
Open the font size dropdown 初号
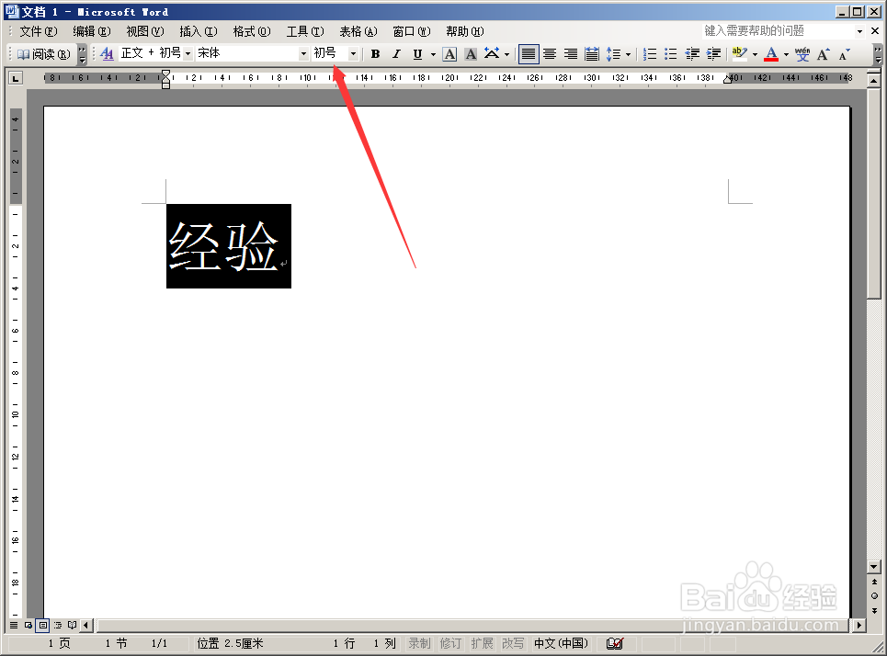[x=353, y=53]
